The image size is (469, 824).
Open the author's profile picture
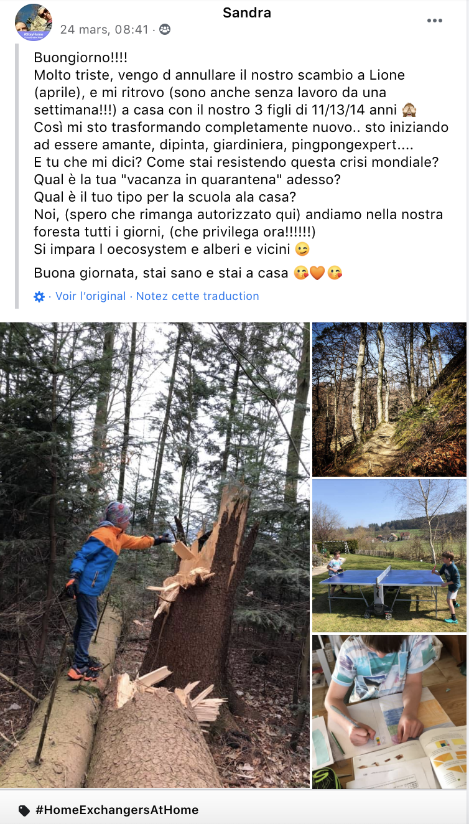coord(34,22)
